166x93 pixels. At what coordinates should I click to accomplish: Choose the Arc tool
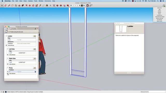click(12, 5)
